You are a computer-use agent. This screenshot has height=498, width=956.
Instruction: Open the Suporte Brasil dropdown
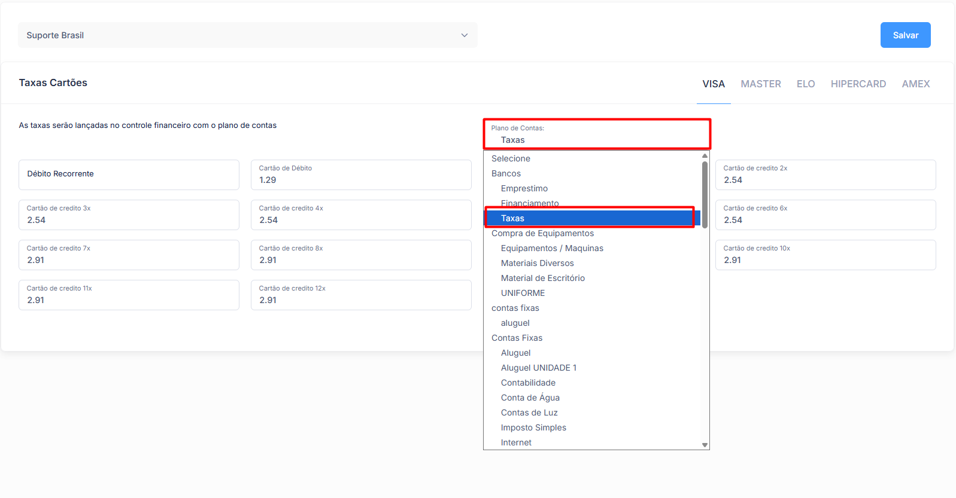(247, 35)
